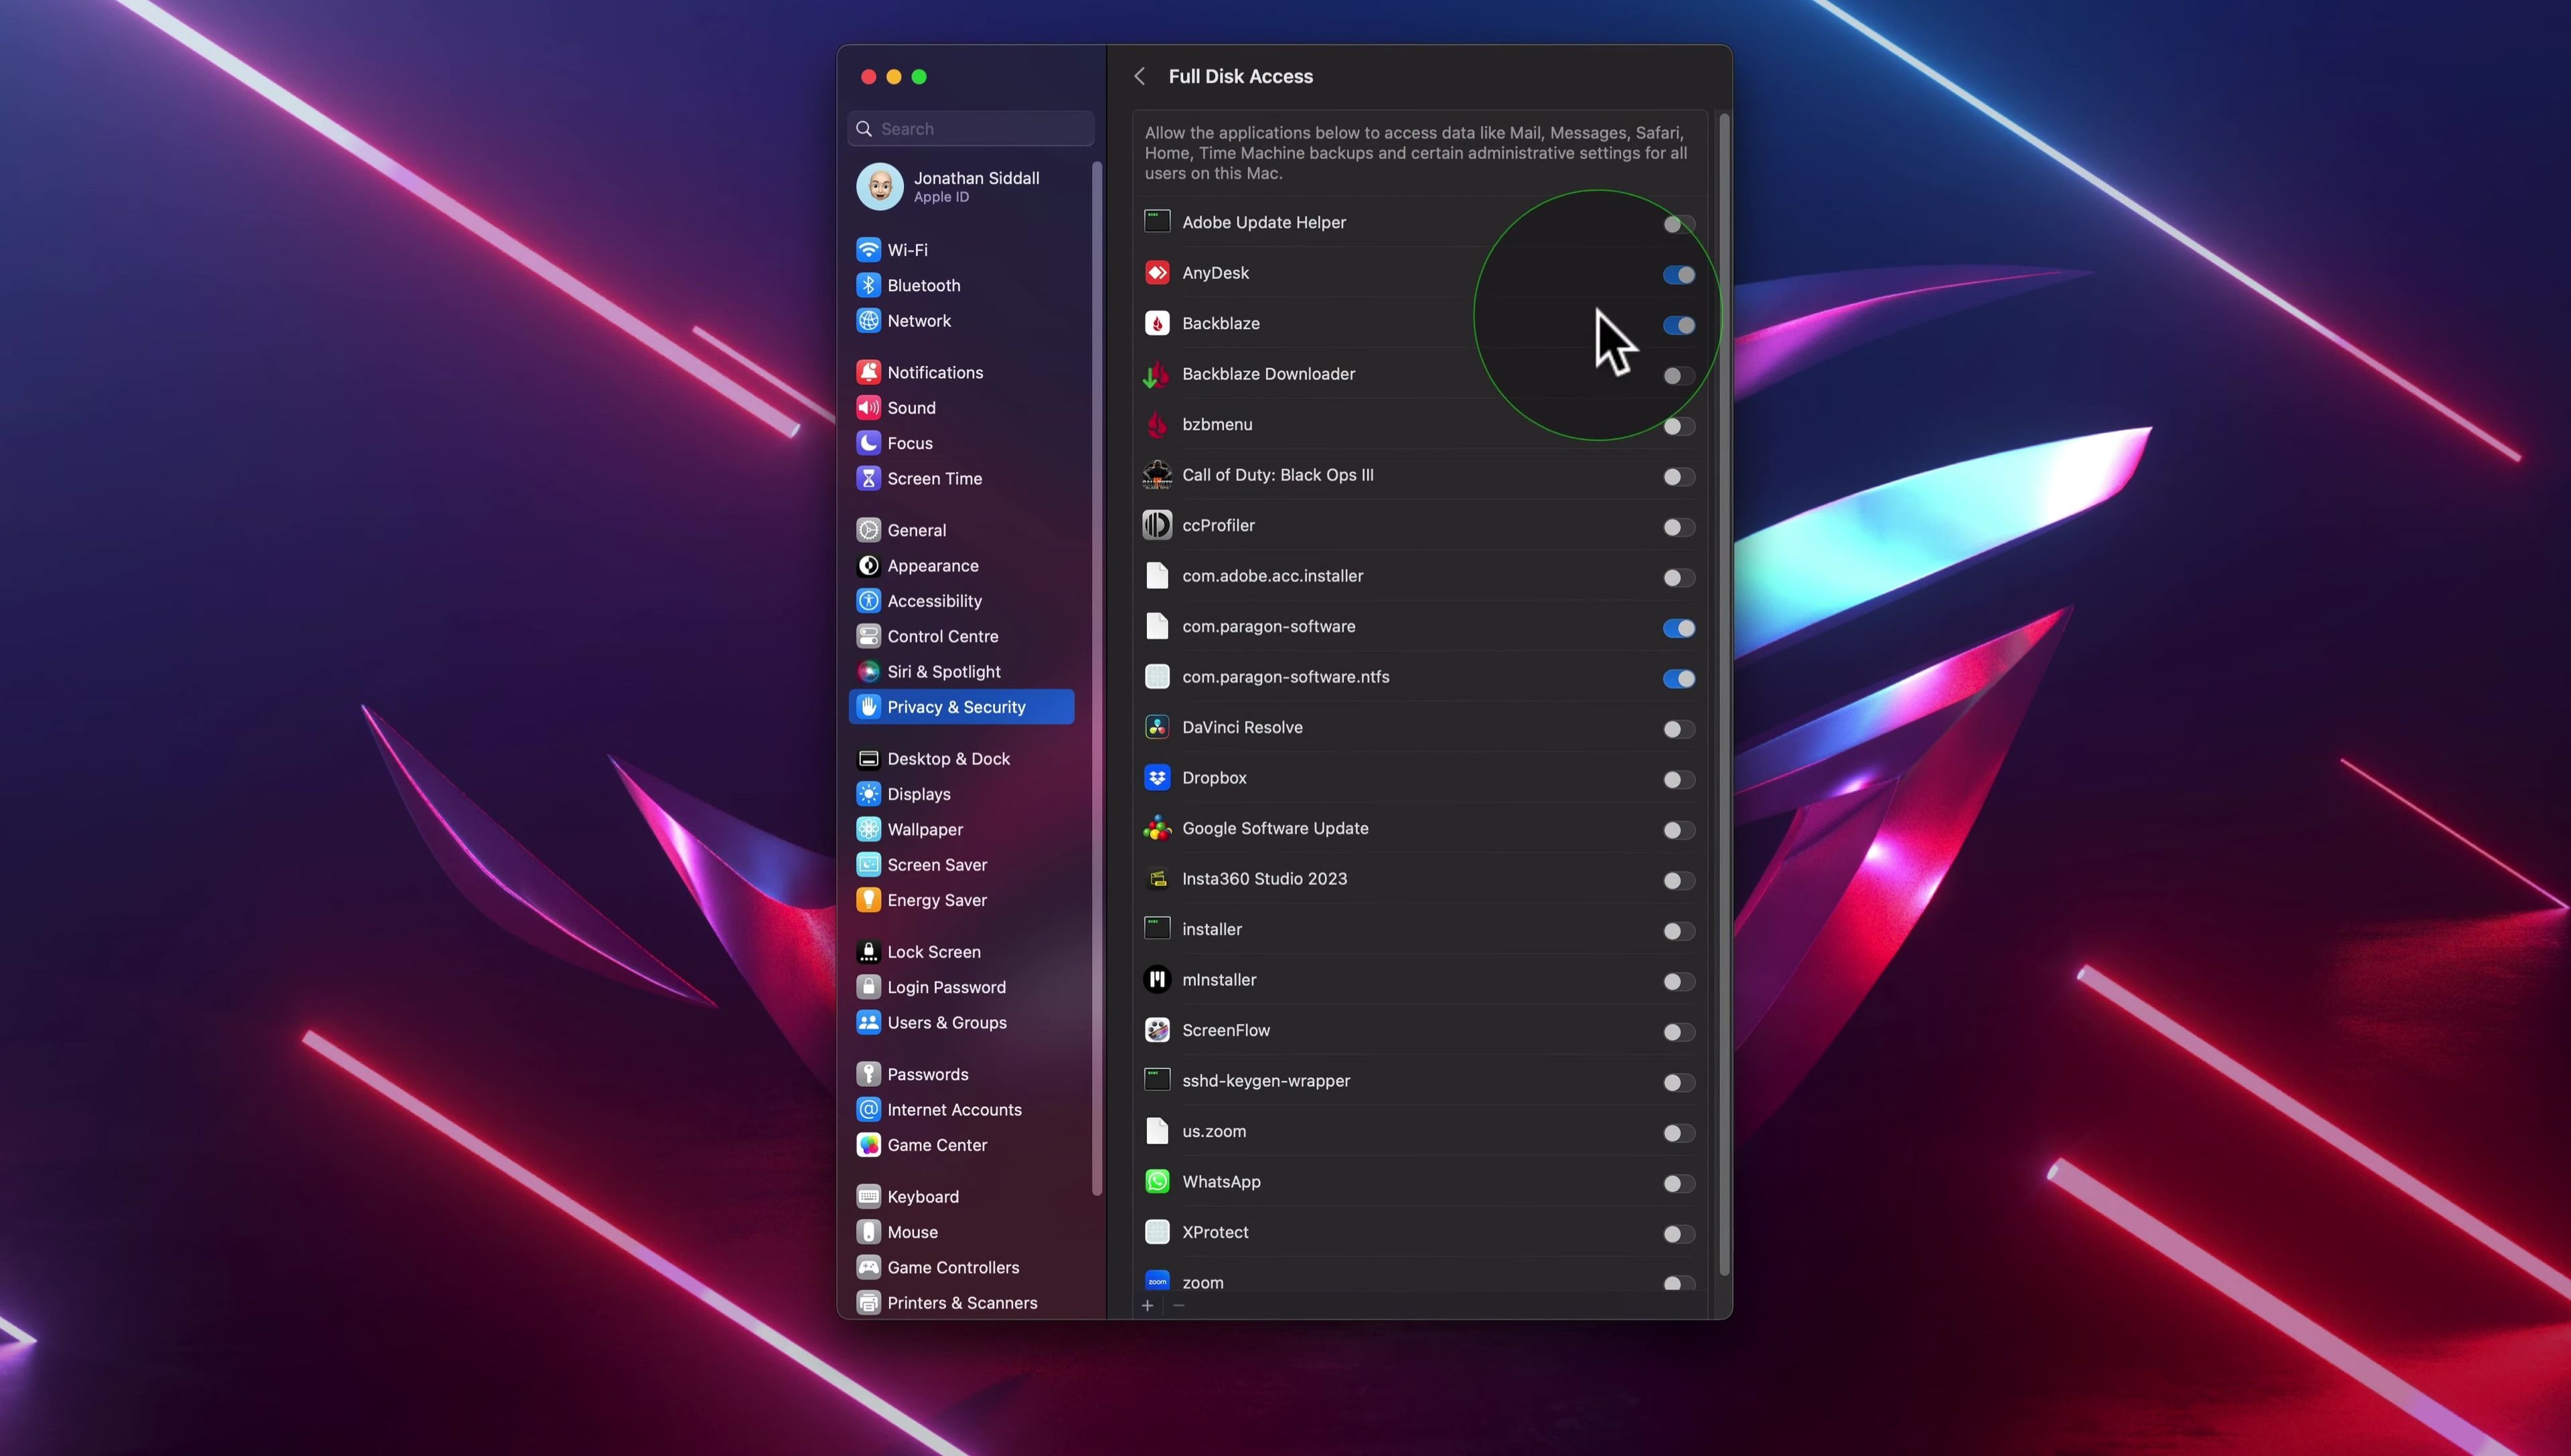2571x1456 pixels.
Task: Enable WhatsApp disk access toggle
Action: (x=1679, y=1184)
